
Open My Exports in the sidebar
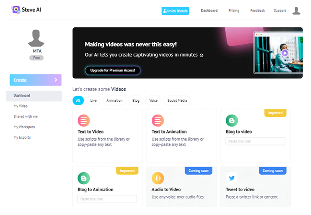[22, 137]
